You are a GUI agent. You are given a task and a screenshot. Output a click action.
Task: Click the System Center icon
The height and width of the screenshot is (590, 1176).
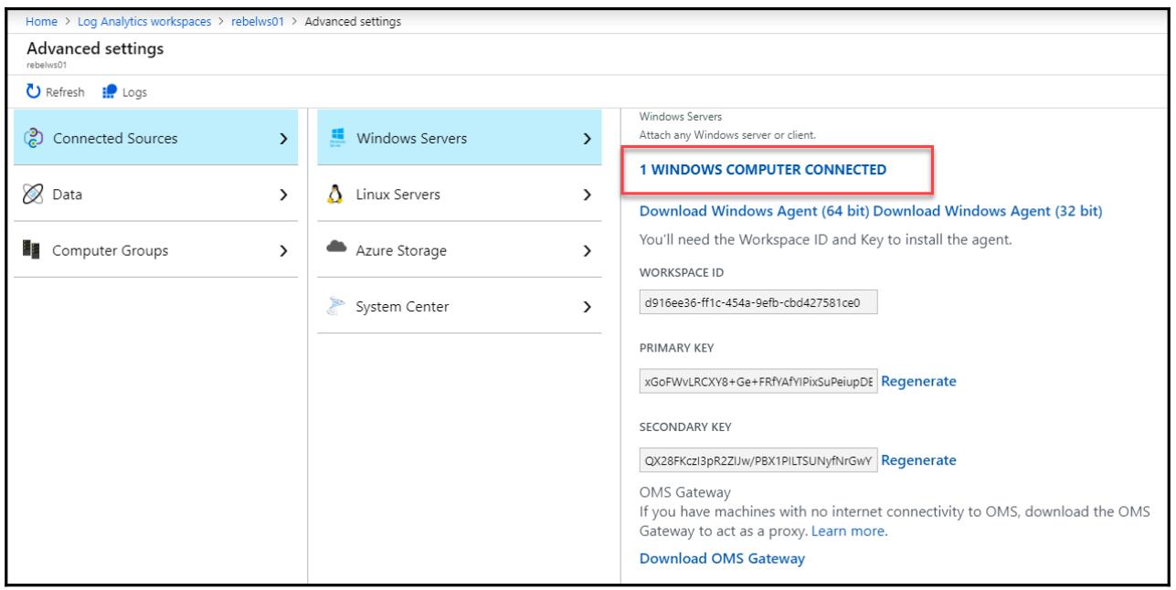point(335,306)
